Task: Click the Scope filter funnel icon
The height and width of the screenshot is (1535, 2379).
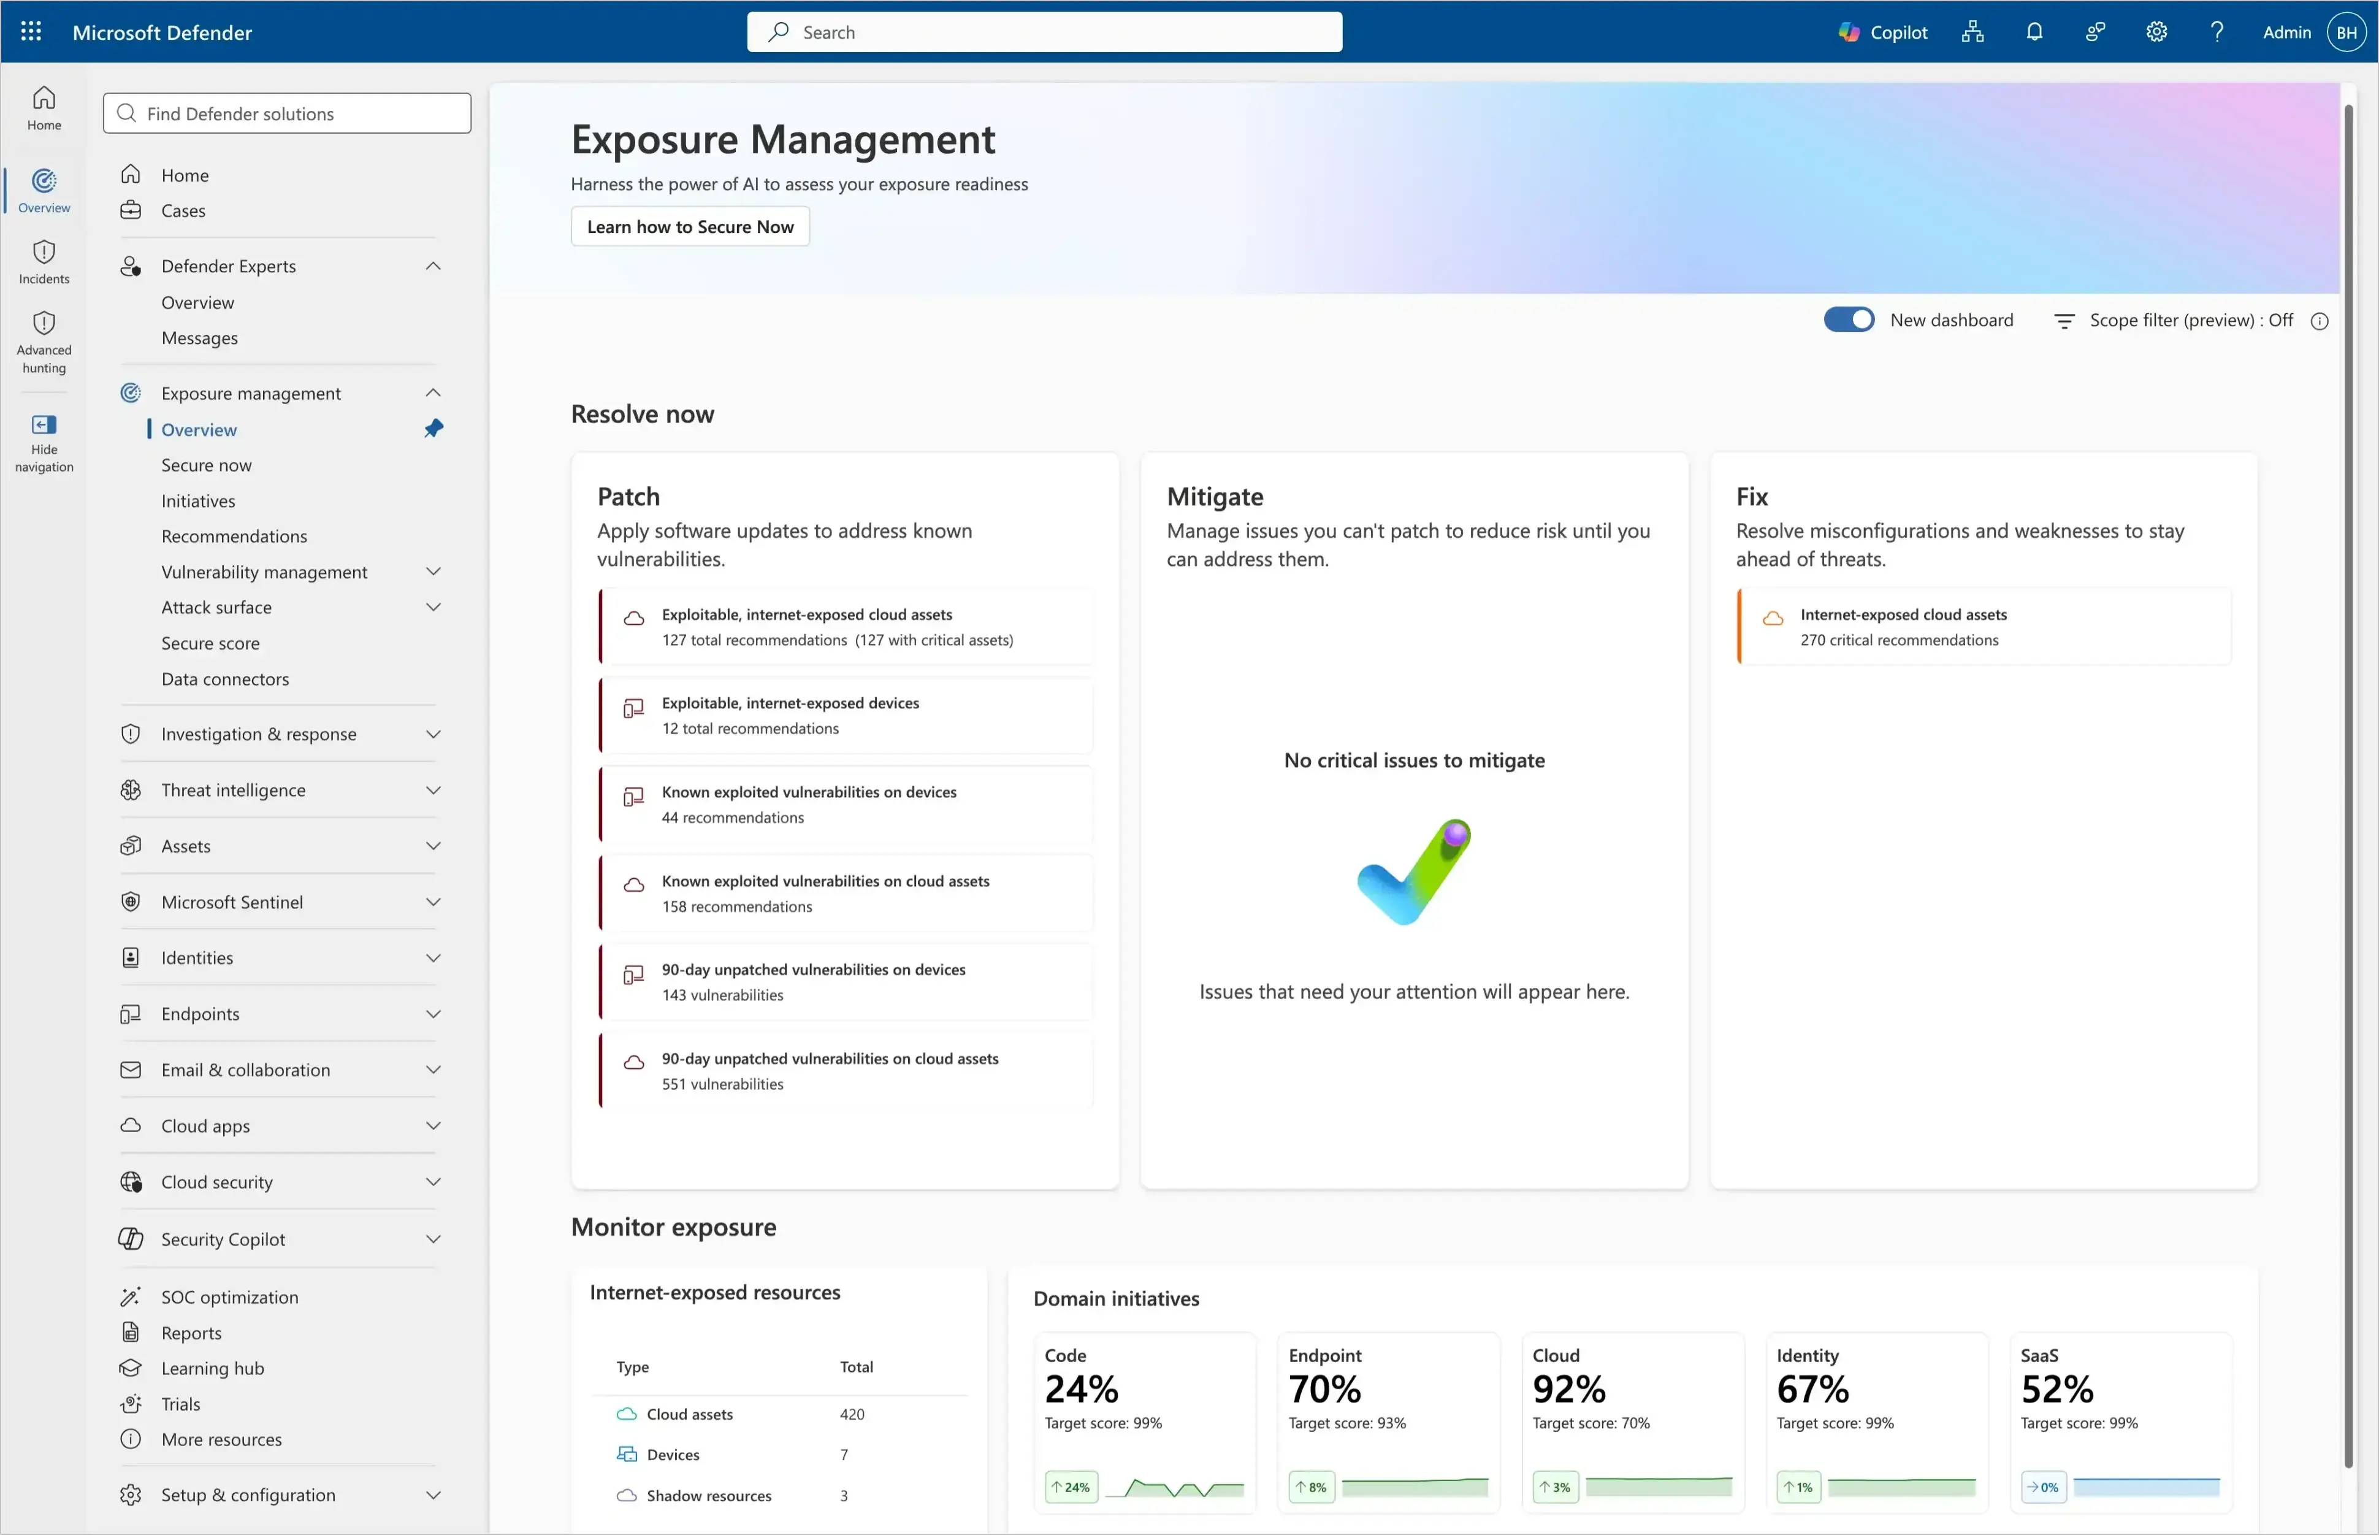Action: click(2064, 321)
